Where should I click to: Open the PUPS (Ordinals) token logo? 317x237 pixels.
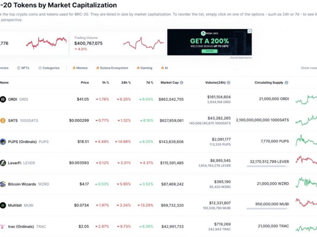(3, 142)
